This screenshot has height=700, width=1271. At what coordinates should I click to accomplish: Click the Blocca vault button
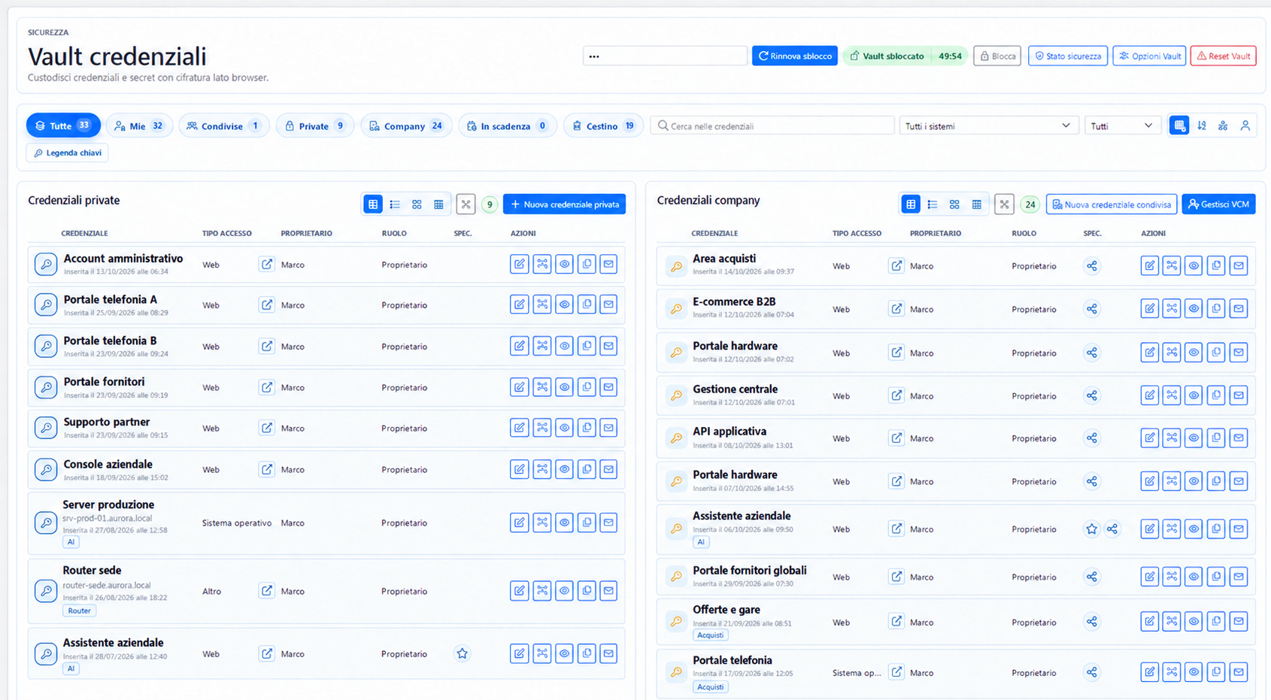coord(997,56)
